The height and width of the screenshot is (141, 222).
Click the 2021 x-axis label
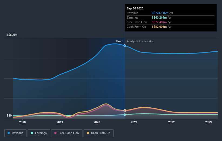pyautogui.click(x=134, y=122)
